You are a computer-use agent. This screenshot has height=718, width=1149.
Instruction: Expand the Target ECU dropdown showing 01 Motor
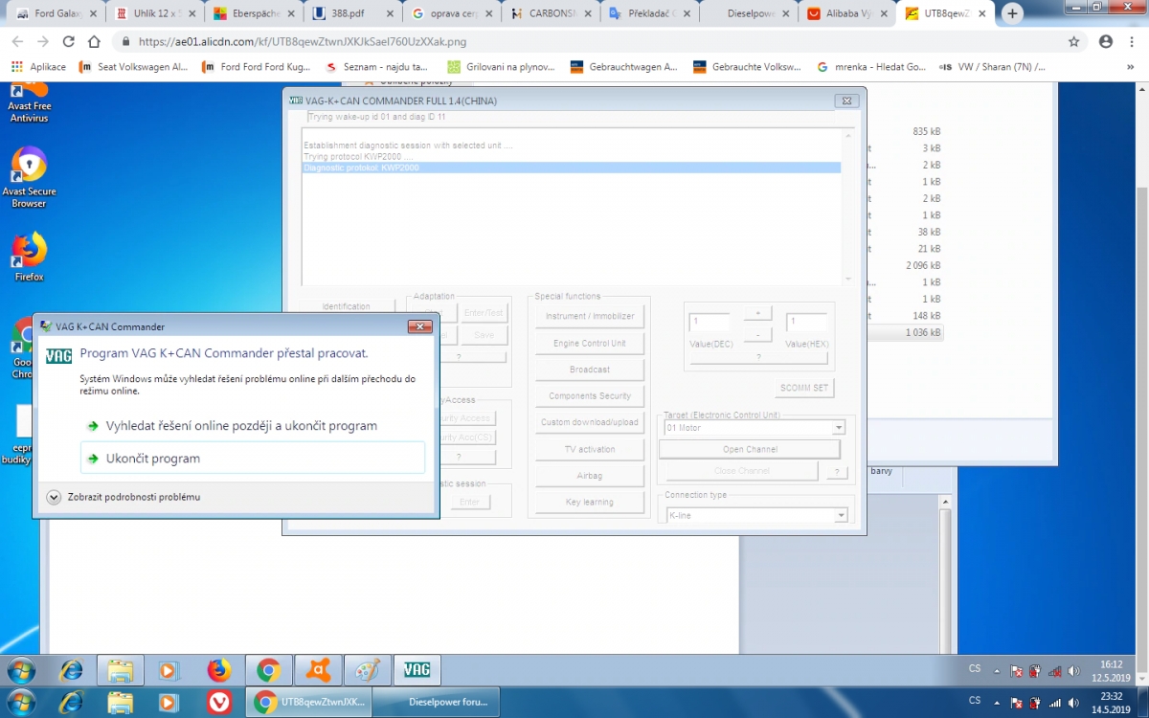(x=839, y=428)
